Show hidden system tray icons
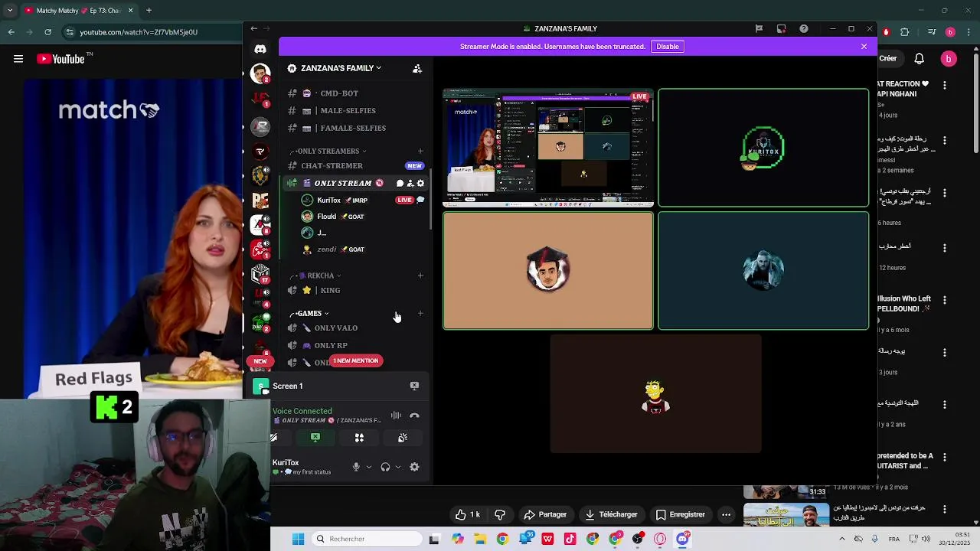980x551 pixels. coord(842,539)
